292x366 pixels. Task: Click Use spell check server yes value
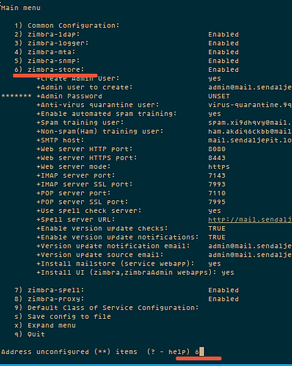tap(215, 211)
